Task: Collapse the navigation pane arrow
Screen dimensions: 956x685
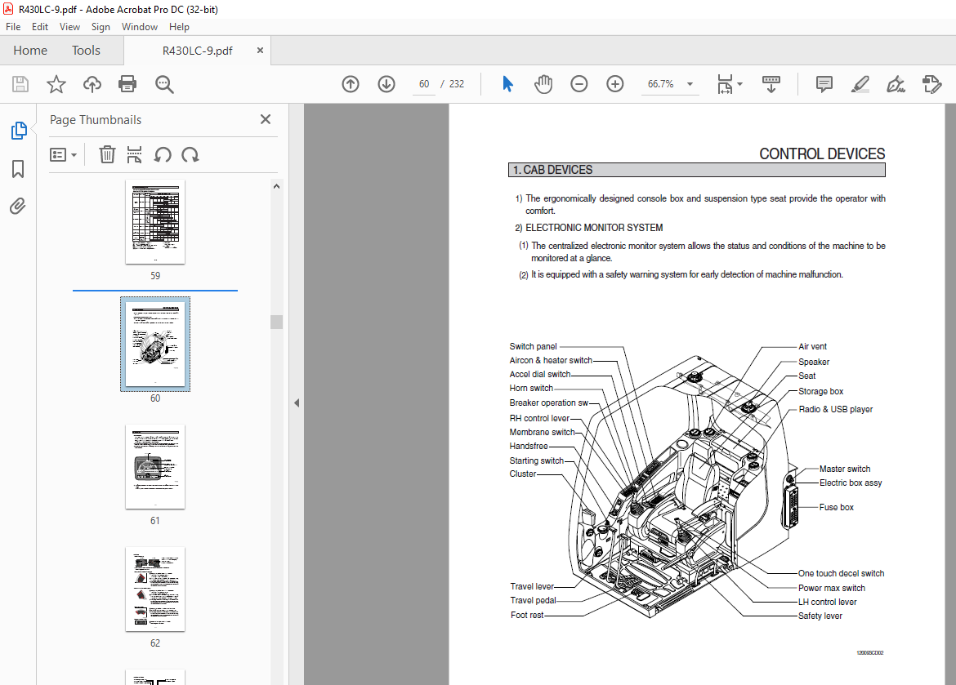Action: click(x=297, y=403)
